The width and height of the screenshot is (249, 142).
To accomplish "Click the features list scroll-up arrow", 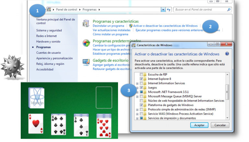I will (x=227, y=74).
